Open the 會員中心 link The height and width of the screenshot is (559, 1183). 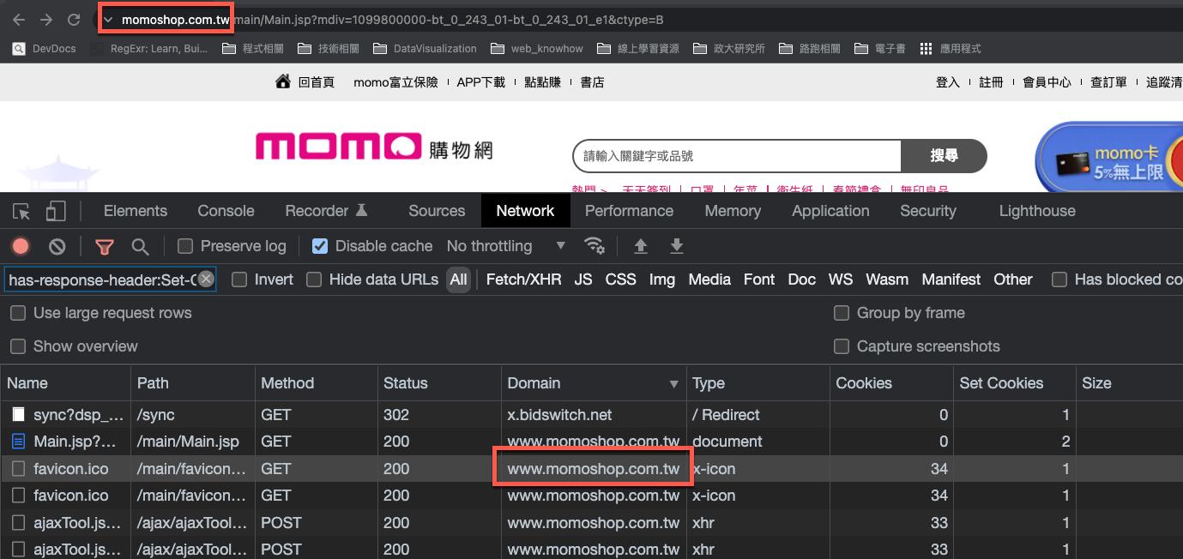point(1047,82)
